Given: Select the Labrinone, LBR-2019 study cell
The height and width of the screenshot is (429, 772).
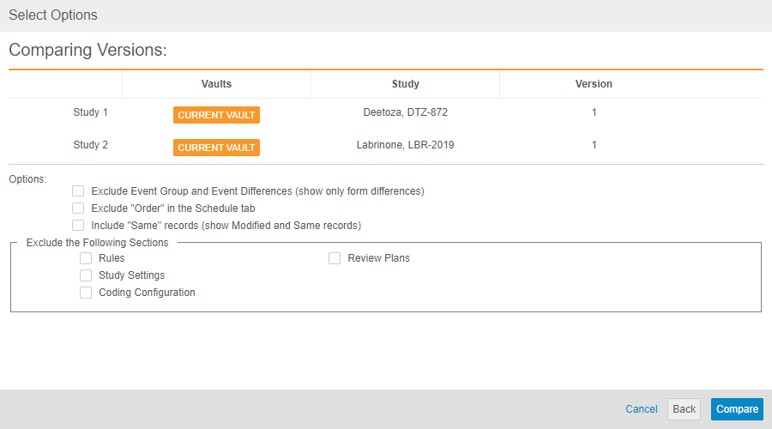Looking at the screenshot, I should 405,145.
